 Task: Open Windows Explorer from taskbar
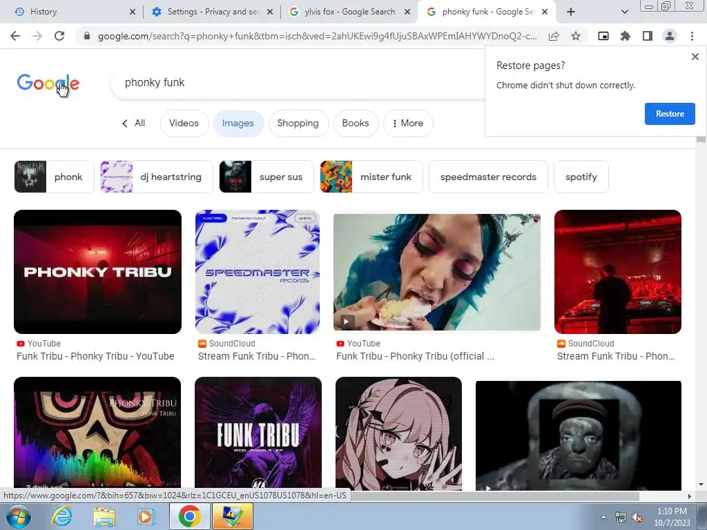[x=104, y=516]
